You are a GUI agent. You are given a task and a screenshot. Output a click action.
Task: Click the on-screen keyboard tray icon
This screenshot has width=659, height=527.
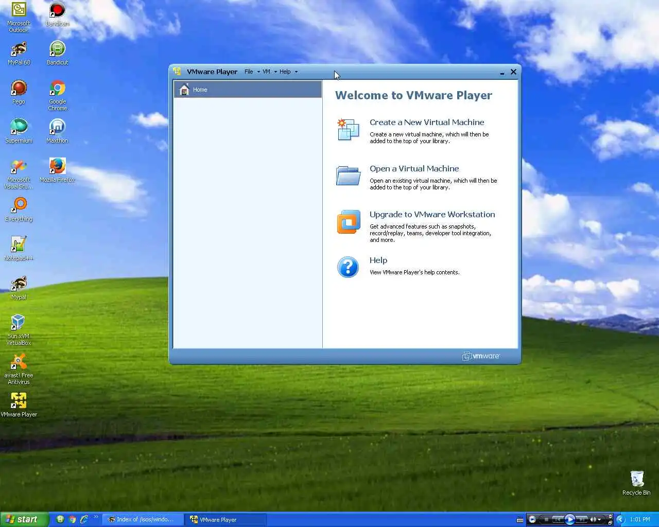click(520, 520)
